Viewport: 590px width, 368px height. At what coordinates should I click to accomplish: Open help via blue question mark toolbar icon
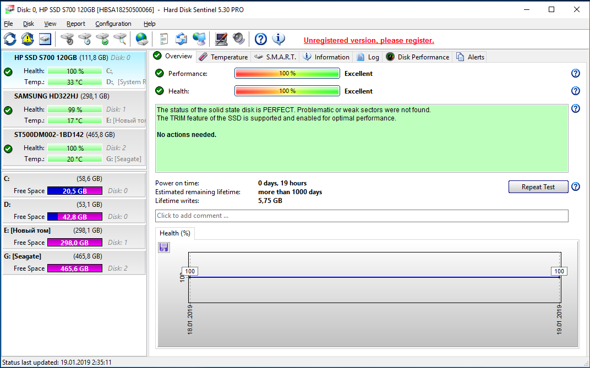point(260,39)
